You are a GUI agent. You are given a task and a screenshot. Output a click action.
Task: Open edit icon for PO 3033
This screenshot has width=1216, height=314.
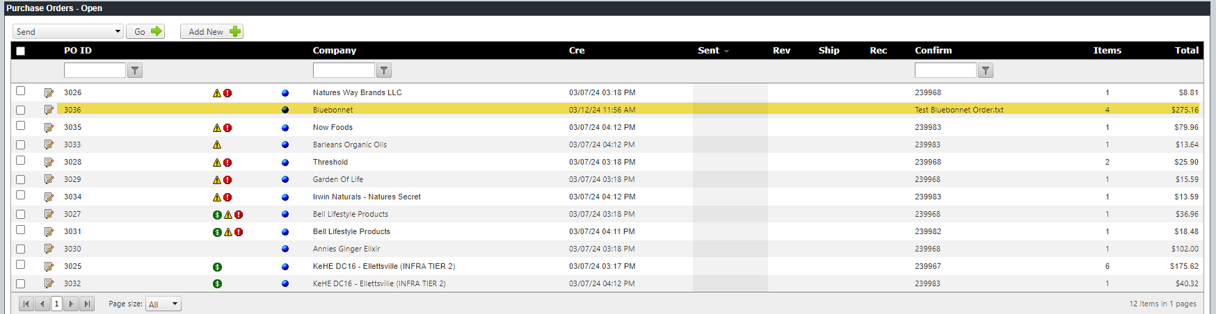pos(49,144)
